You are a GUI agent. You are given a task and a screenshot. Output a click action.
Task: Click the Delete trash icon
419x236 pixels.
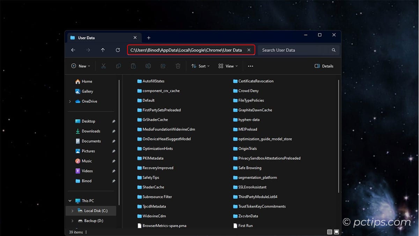pyautogui.click(x=178, y=66)
